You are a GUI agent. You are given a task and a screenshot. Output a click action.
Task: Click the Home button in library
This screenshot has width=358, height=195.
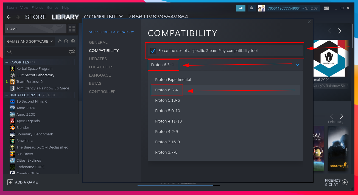tap(36, 29)
